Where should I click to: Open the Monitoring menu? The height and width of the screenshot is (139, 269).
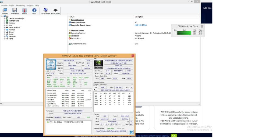point(20,5)
